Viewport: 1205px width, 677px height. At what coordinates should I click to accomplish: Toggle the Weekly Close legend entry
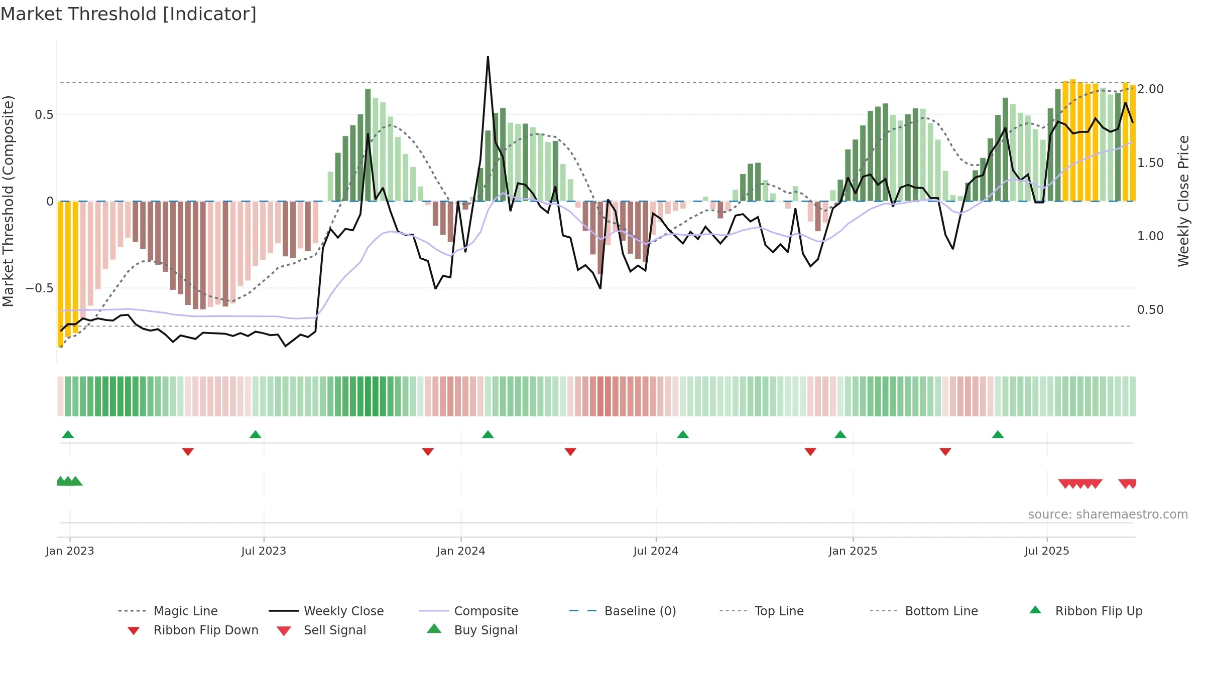point(326,611)
